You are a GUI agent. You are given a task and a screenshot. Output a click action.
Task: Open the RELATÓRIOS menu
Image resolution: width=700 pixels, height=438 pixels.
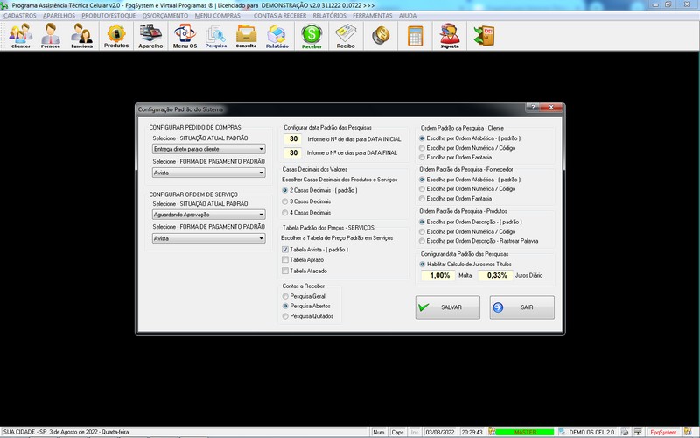[x=330, y=16]
